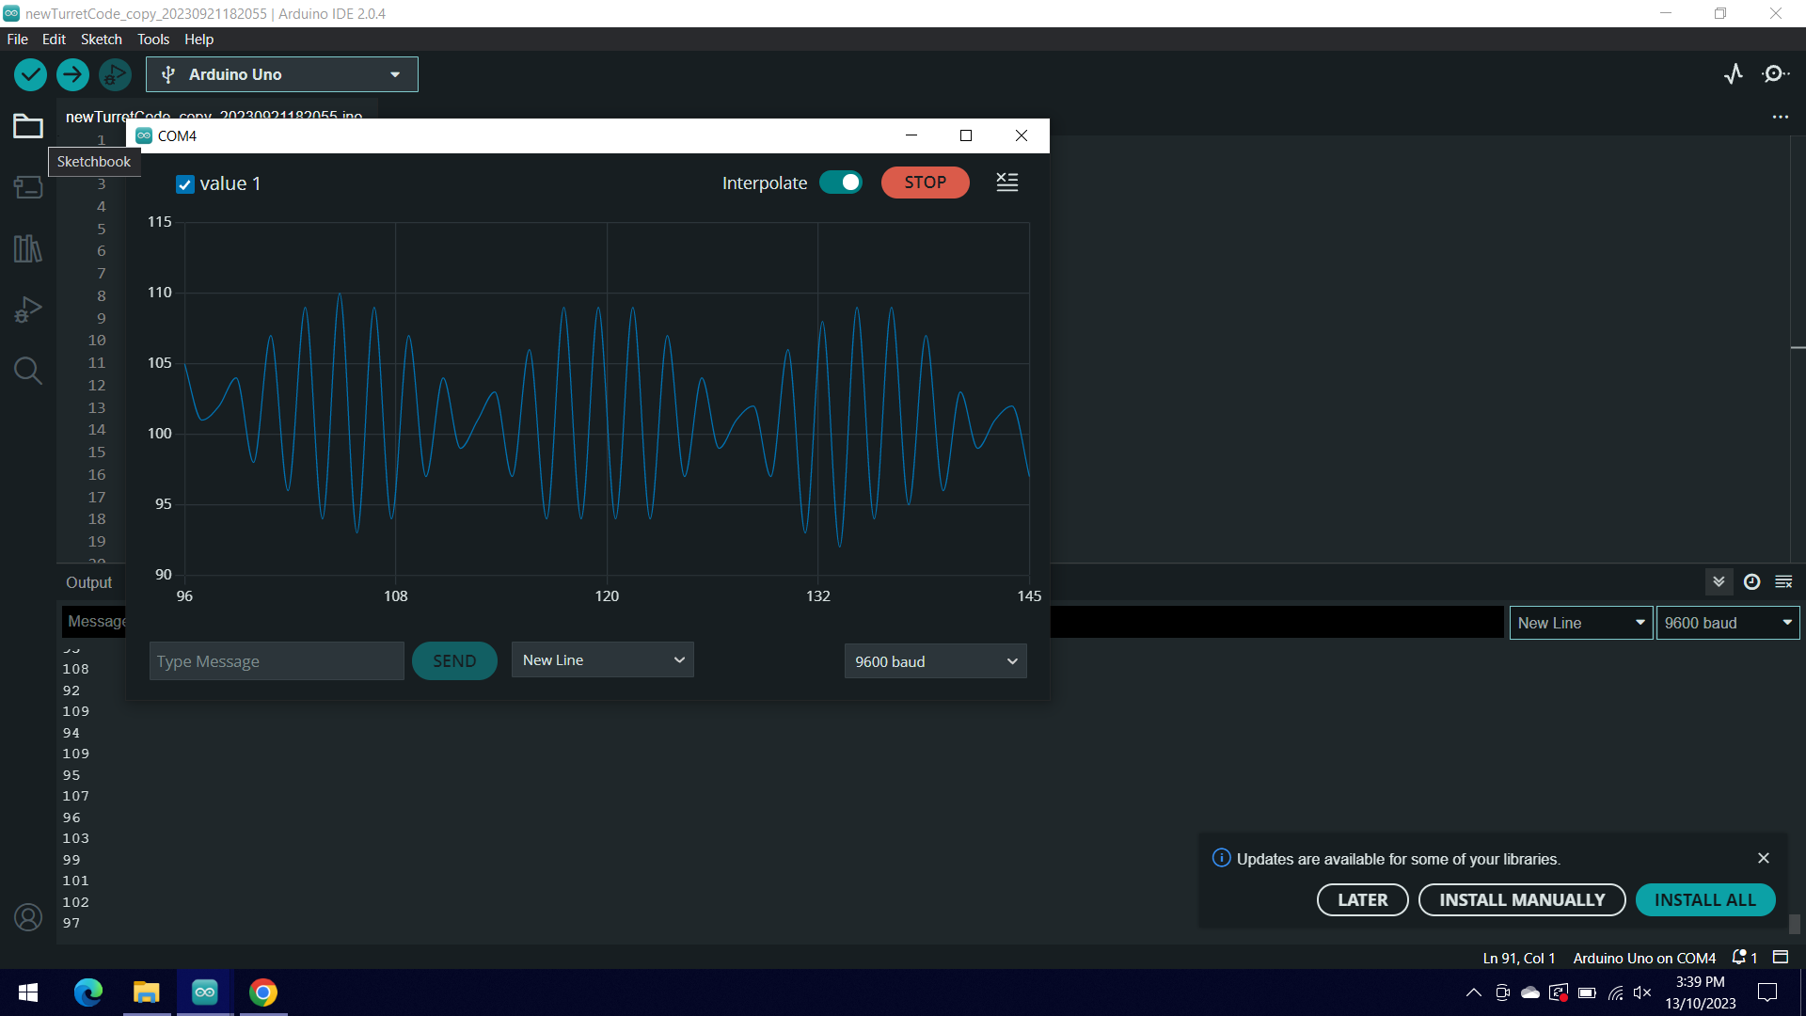Click the Upload arrow button
Image resolution: width=1806 pixels, height=1016 pixels.
click(x=72, y=74)
